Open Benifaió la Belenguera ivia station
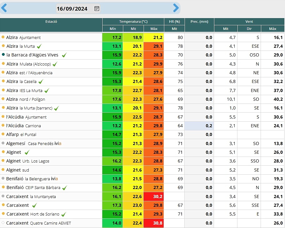Image resolution: width=285 pixels, height=228 pixels. 32,179
